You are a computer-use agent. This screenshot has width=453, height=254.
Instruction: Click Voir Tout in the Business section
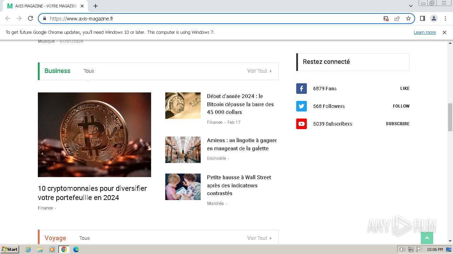click(x=259, y=71)
